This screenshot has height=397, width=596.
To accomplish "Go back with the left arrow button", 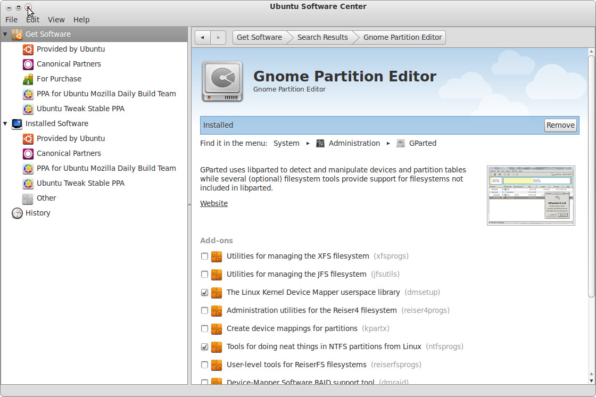I will tap(203, 37).
